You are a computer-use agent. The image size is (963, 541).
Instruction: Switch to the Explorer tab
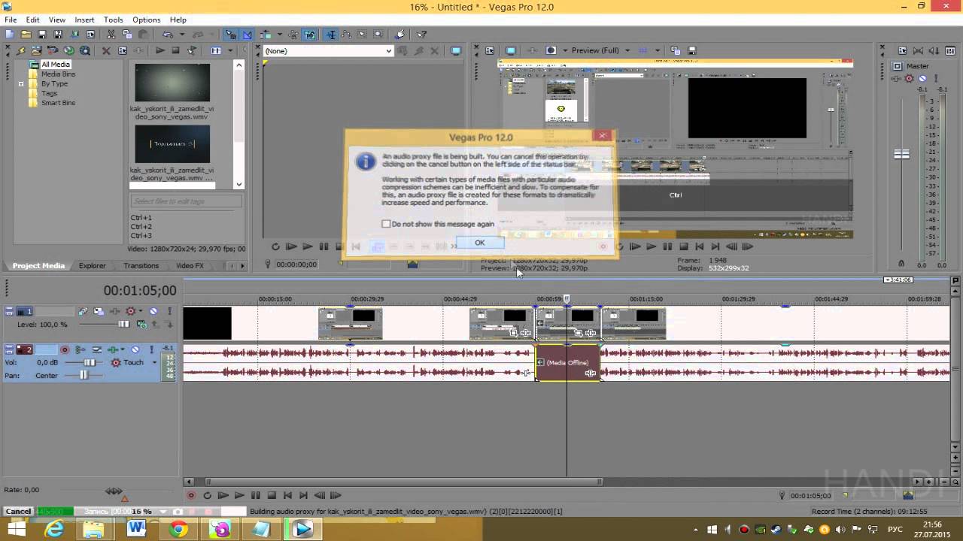[93, 265]
